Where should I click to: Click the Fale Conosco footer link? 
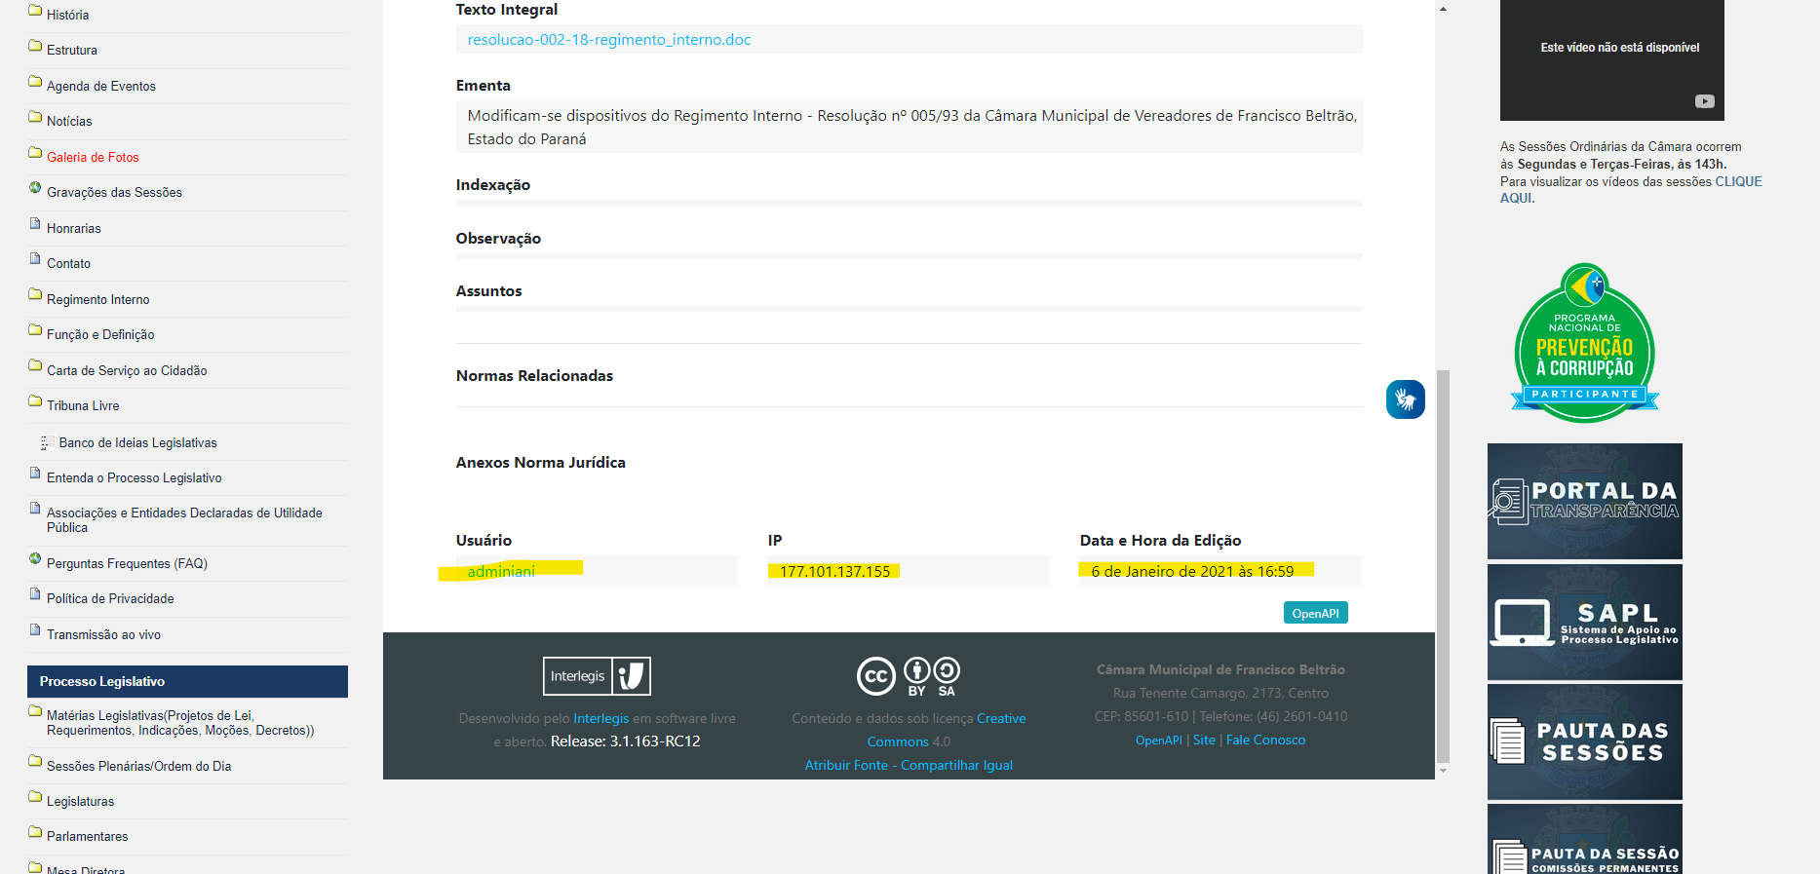click(x=1265, y=741)
